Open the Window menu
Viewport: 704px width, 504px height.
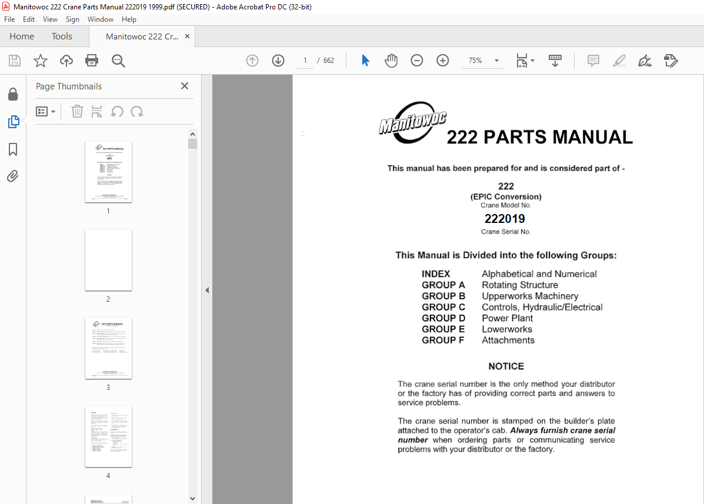point(100,19)
